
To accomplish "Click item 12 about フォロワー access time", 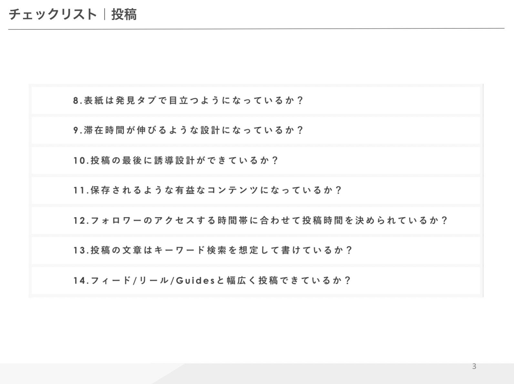I will (256, 220).
